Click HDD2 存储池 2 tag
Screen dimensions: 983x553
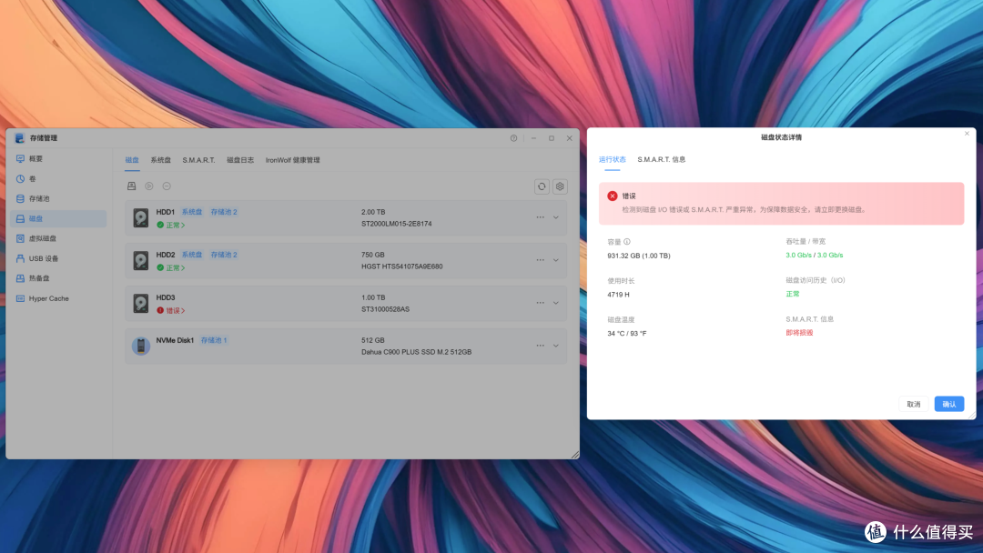coord(224,255)
